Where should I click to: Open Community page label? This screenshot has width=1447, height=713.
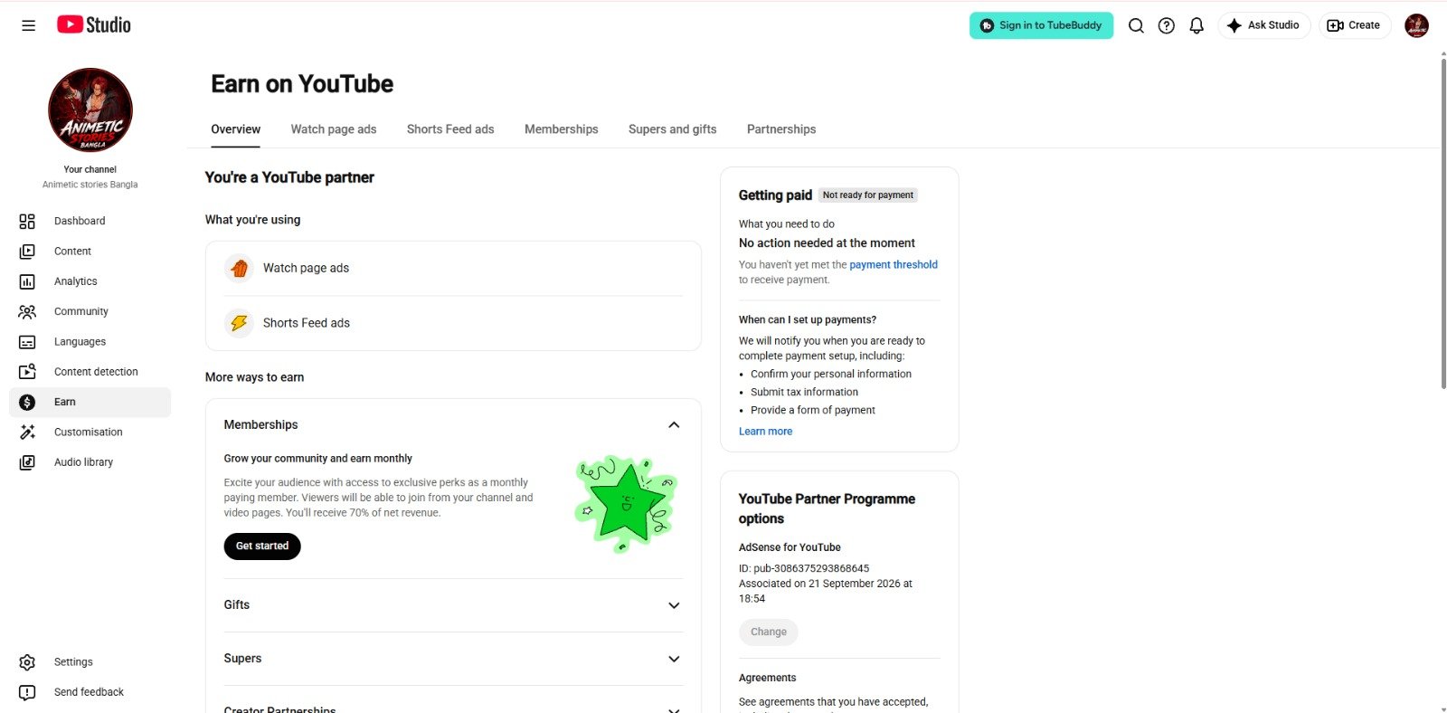click(x=81, y=311)
